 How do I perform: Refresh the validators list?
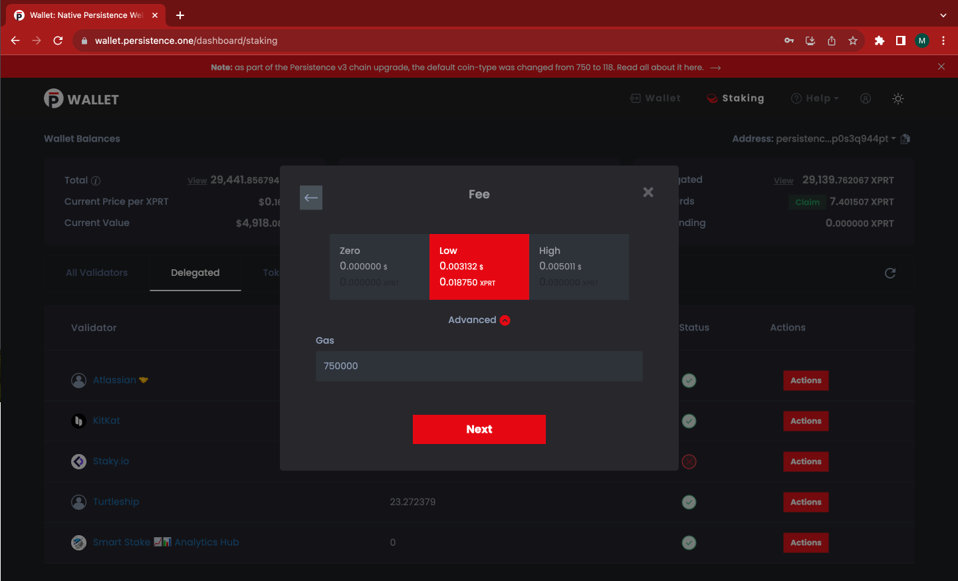(890, 273)
